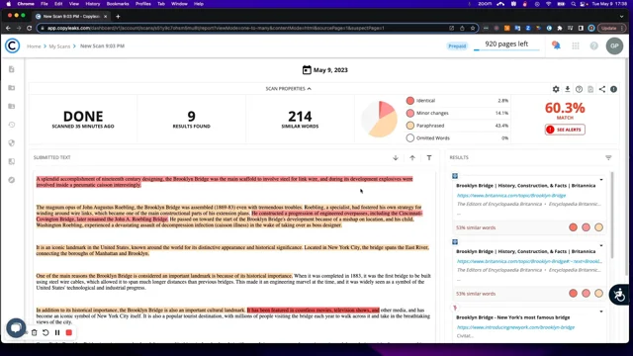Viewport: 633px width, 356px height.
Task: Download the scan report
Action: click(567, 89)
